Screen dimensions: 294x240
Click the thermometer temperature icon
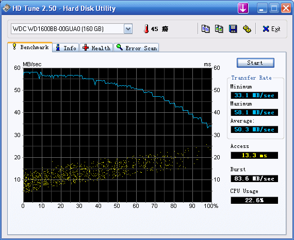146,29
